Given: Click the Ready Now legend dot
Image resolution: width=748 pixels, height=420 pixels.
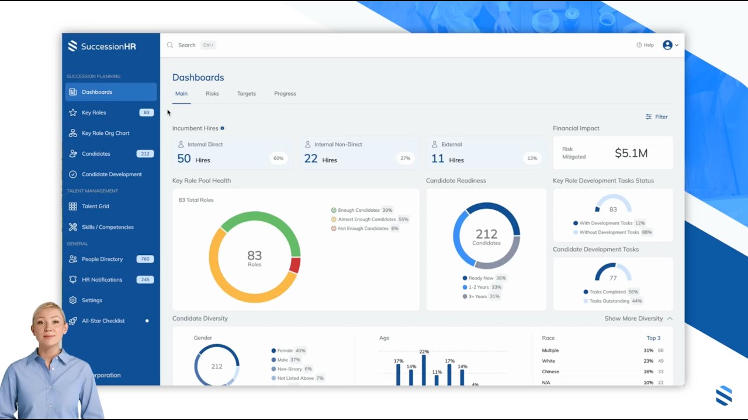Looking at the screenshot, I should [x=465, y=278].
